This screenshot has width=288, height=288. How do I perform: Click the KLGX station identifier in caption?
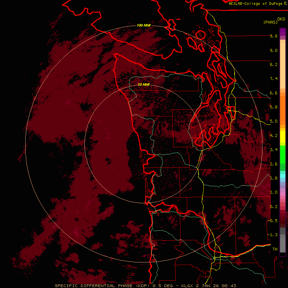pyautogui.click(x=187, y=286)
